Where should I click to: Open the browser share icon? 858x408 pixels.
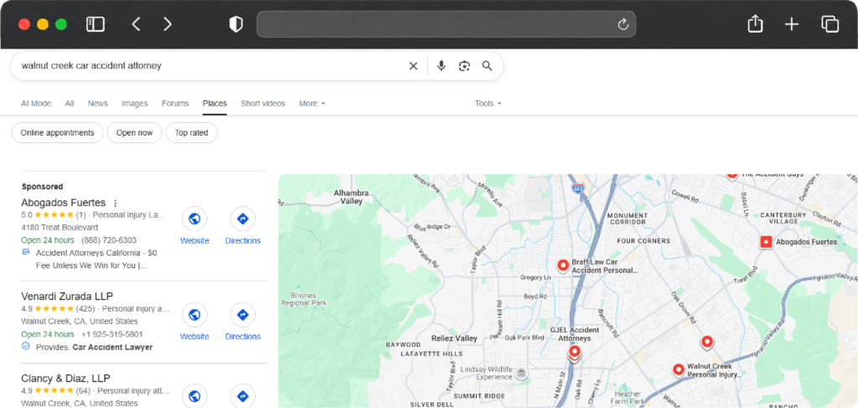click(x=755, y=23)
